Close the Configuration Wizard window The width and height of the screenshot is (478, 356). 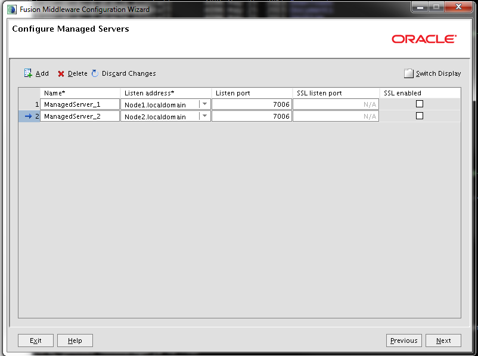click(458, 7)
